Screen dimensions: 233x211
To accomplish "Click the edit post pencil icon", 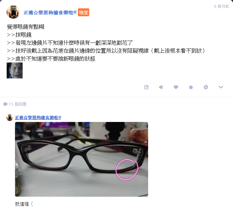I will click(x=146, y=87).
